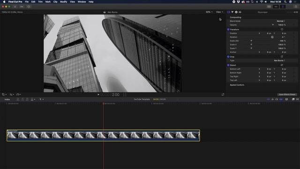Open the Modify menu
300x169 pixels.
(x=64, y=2)
